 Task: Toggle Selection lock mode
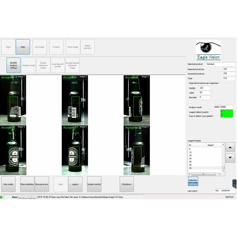click(193, 181)
